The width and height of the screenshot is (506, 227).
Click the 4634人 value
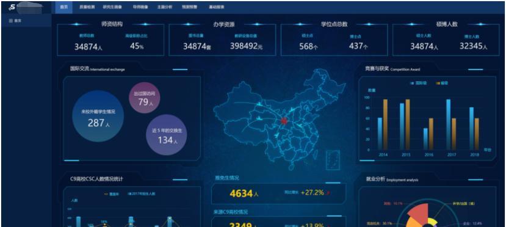(244, 193)
